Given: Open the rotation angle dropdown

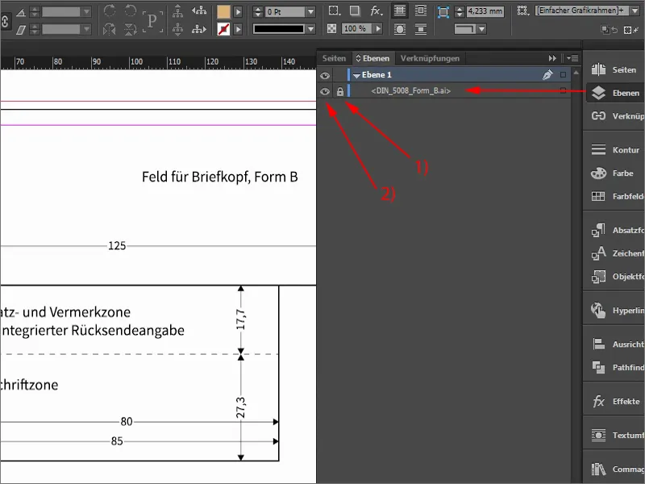Looking at the screenshot, I should coord(86,12).
